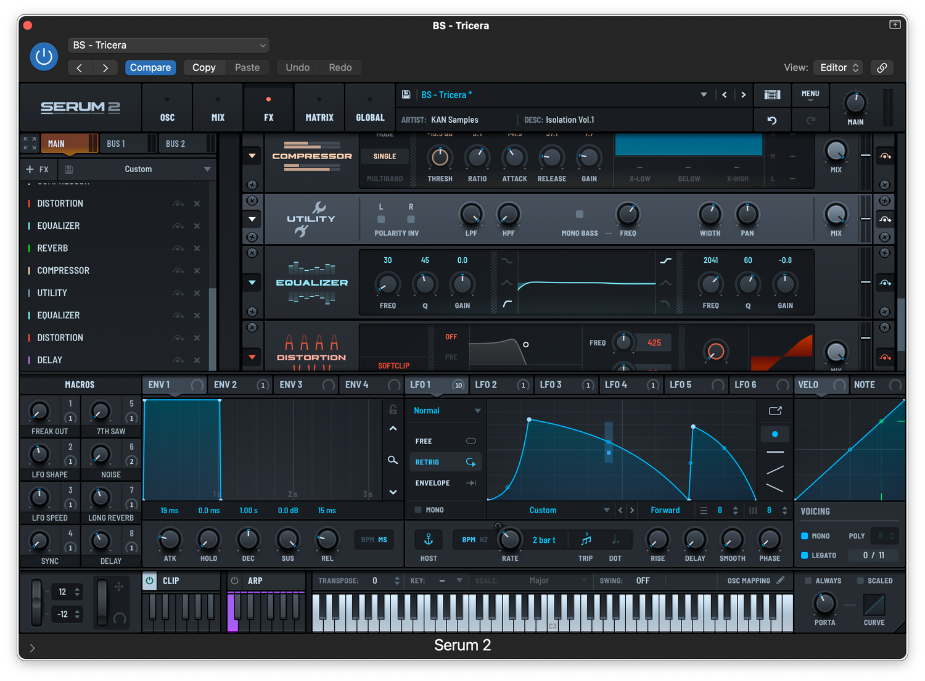Click the envelope lock icon
Image resolution: width=925 pixels, height=681 pixels.
click(x=393, y=409)
